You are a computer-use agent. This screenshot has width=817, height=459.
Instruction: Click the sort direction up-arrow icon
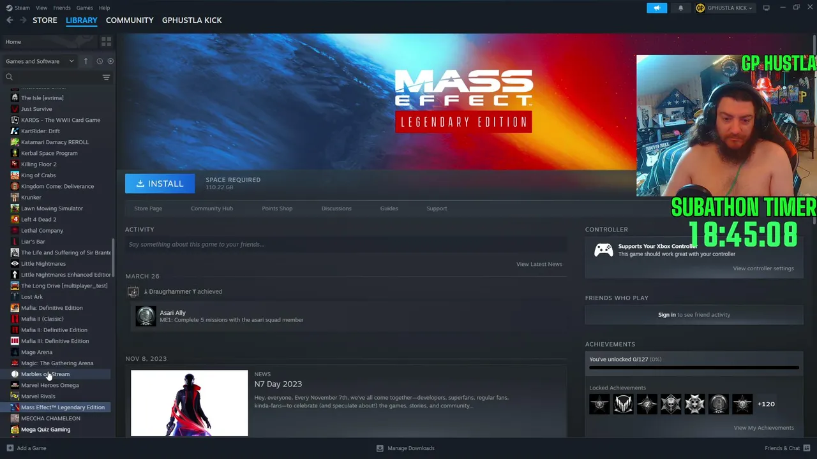click(x=86, y=61)
